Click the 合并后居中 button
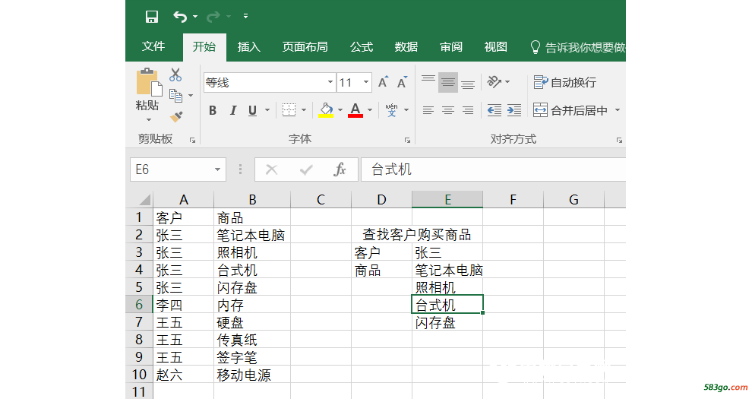The image size is (752, 399). pyautogui.click(x=570, y=110)
